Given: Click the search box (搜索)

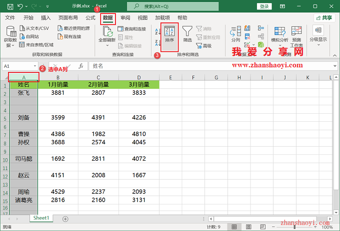Looking at the screenshot, I should [x=173, y=6].
